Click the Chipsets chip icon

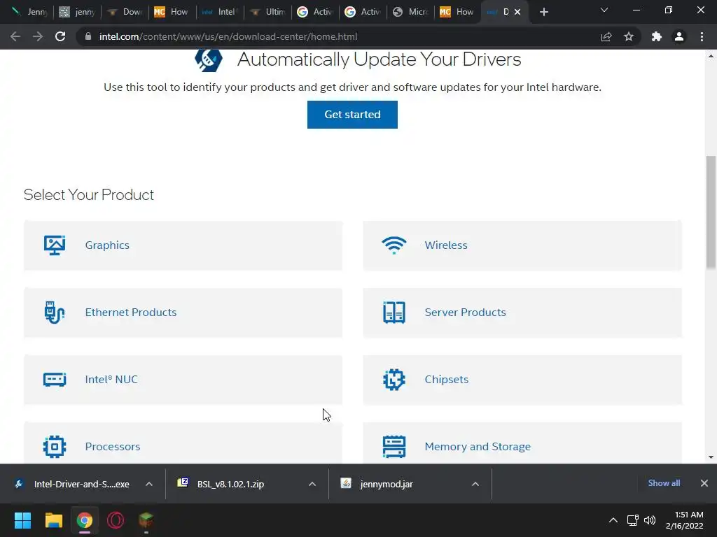click(x=394, y=380)
